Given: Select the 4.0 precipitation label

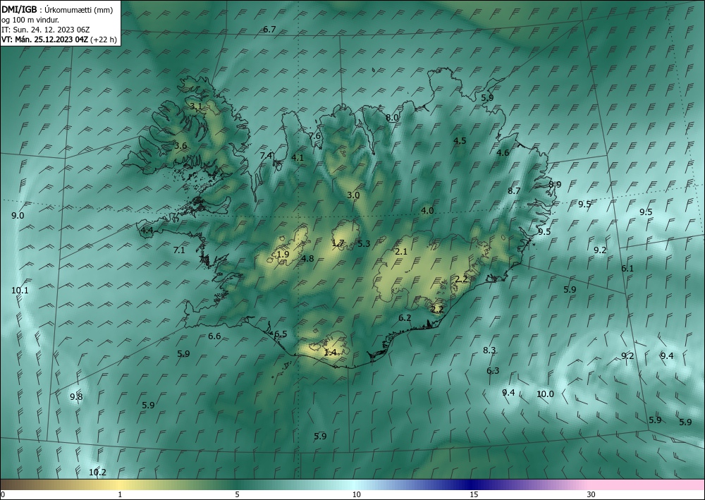Looking at the screenshot, I should point(427,210).
